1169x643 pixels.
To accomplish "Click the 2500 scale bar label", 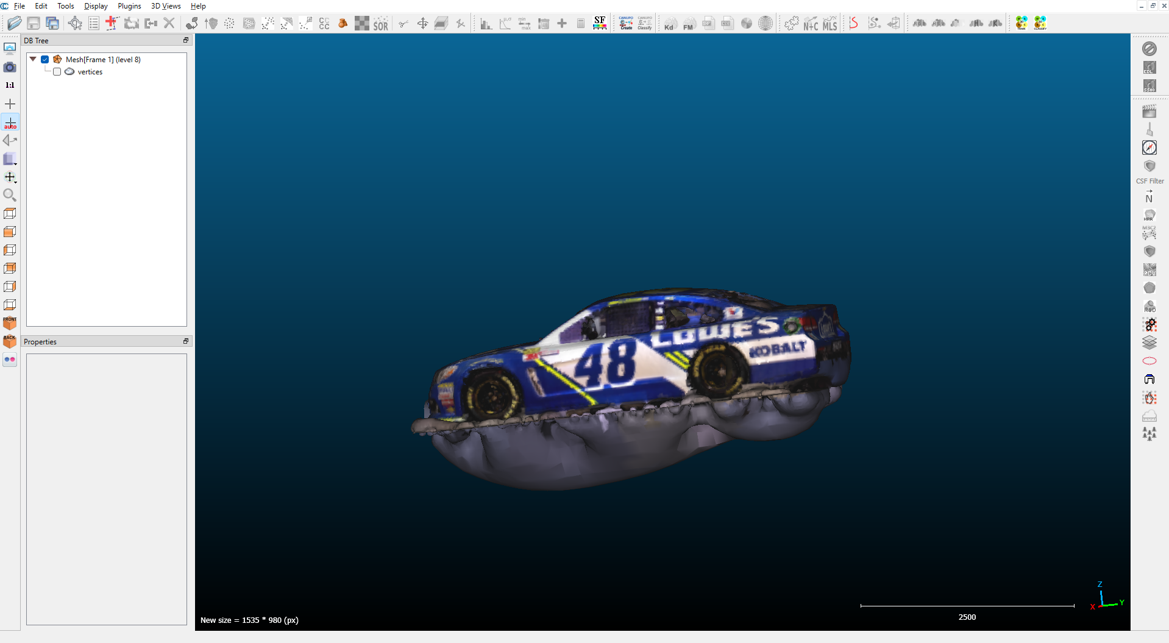I will click(967, 617).
